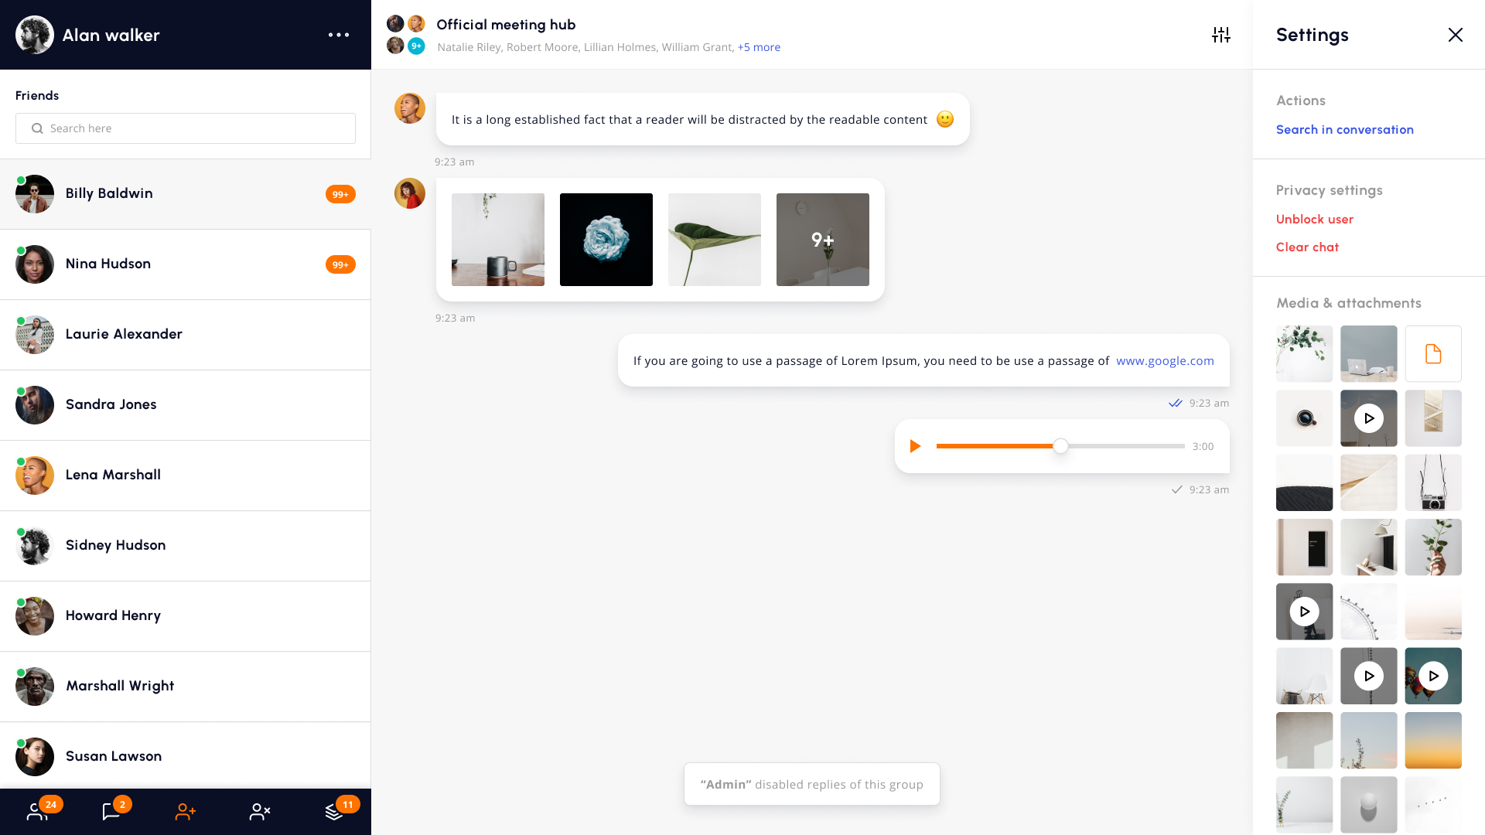
Task: Open the friends list tab with 24 badge
Action: [37, 812]
